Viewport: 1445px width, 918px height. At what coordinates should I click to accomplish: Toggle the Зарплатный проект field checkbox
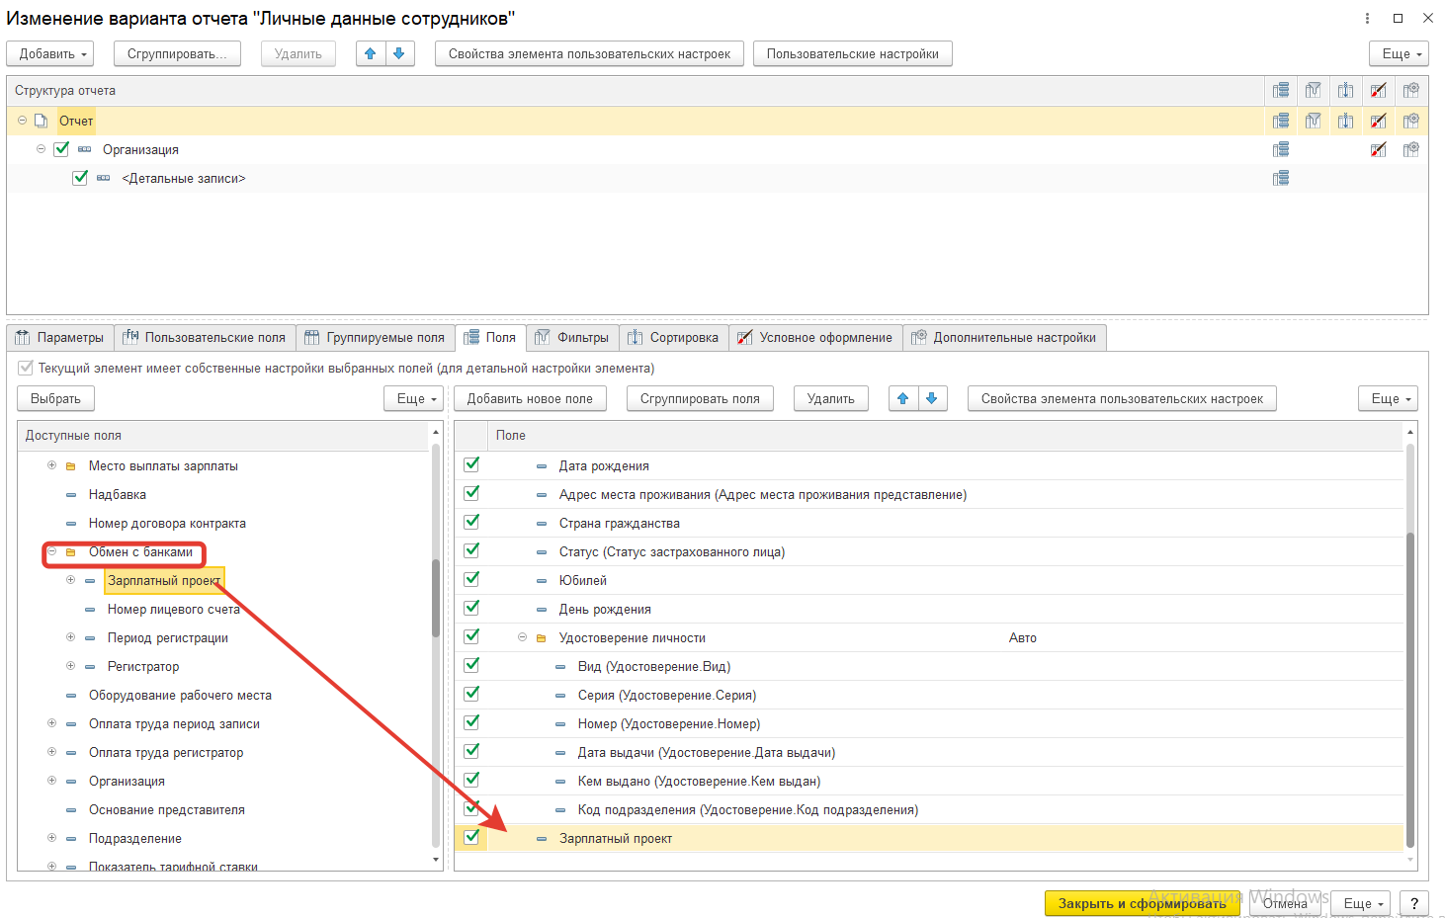pyautogui.click(x=471, y=837)
